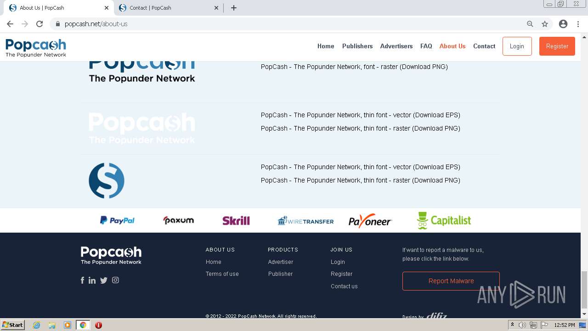Open footer Terms of use link
The width and height of the screenshot is (588, 331).
222,274
